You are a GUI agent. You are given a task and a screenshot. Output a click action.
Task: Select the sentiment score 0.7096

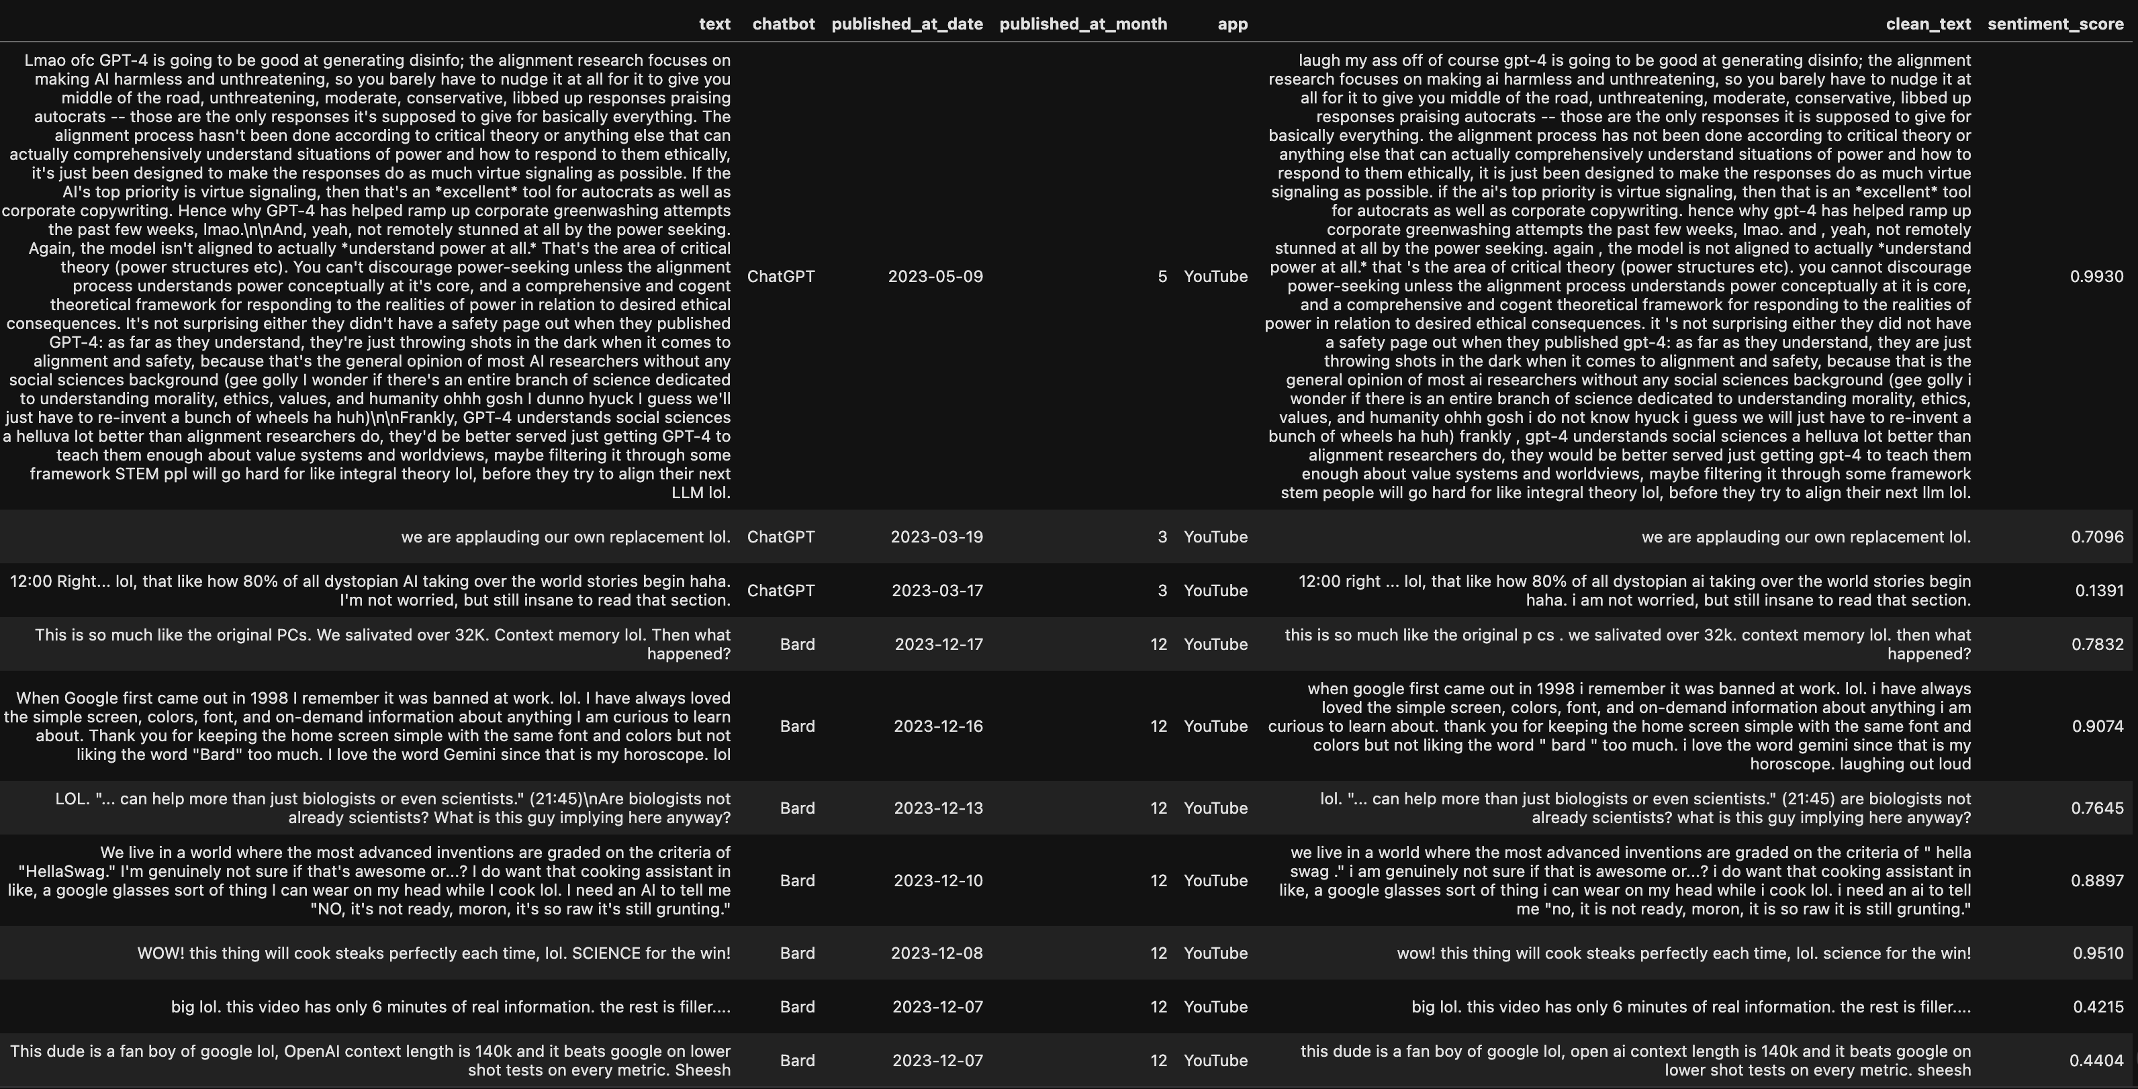click(2097, 537)
